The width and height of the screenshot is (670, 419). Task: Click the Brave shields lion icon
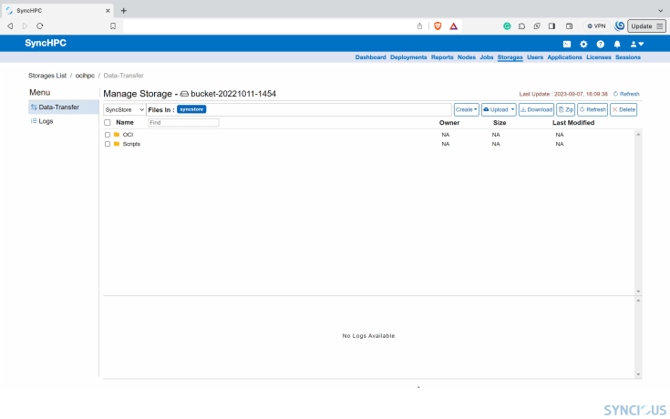pos(438,26)
